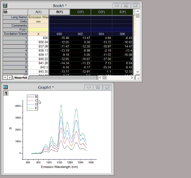
Task: Click the vertical scrollbar up arrow
Action: [x=138, y=11]
